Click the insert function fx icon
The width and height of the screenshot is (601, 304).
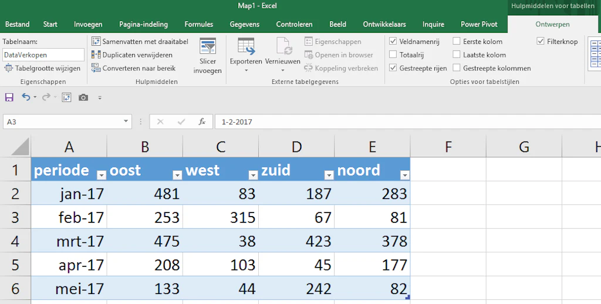202,122
